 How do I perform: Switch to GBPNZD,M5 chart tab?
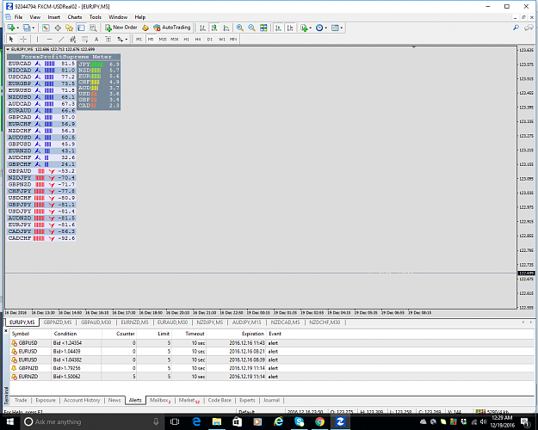[x=58, y=322]
